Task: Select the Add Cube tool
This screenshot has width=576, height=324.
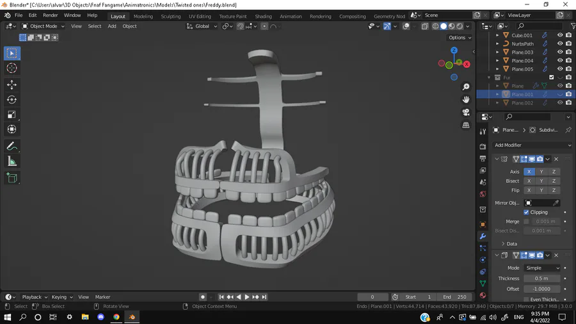Action: [12, 178]
